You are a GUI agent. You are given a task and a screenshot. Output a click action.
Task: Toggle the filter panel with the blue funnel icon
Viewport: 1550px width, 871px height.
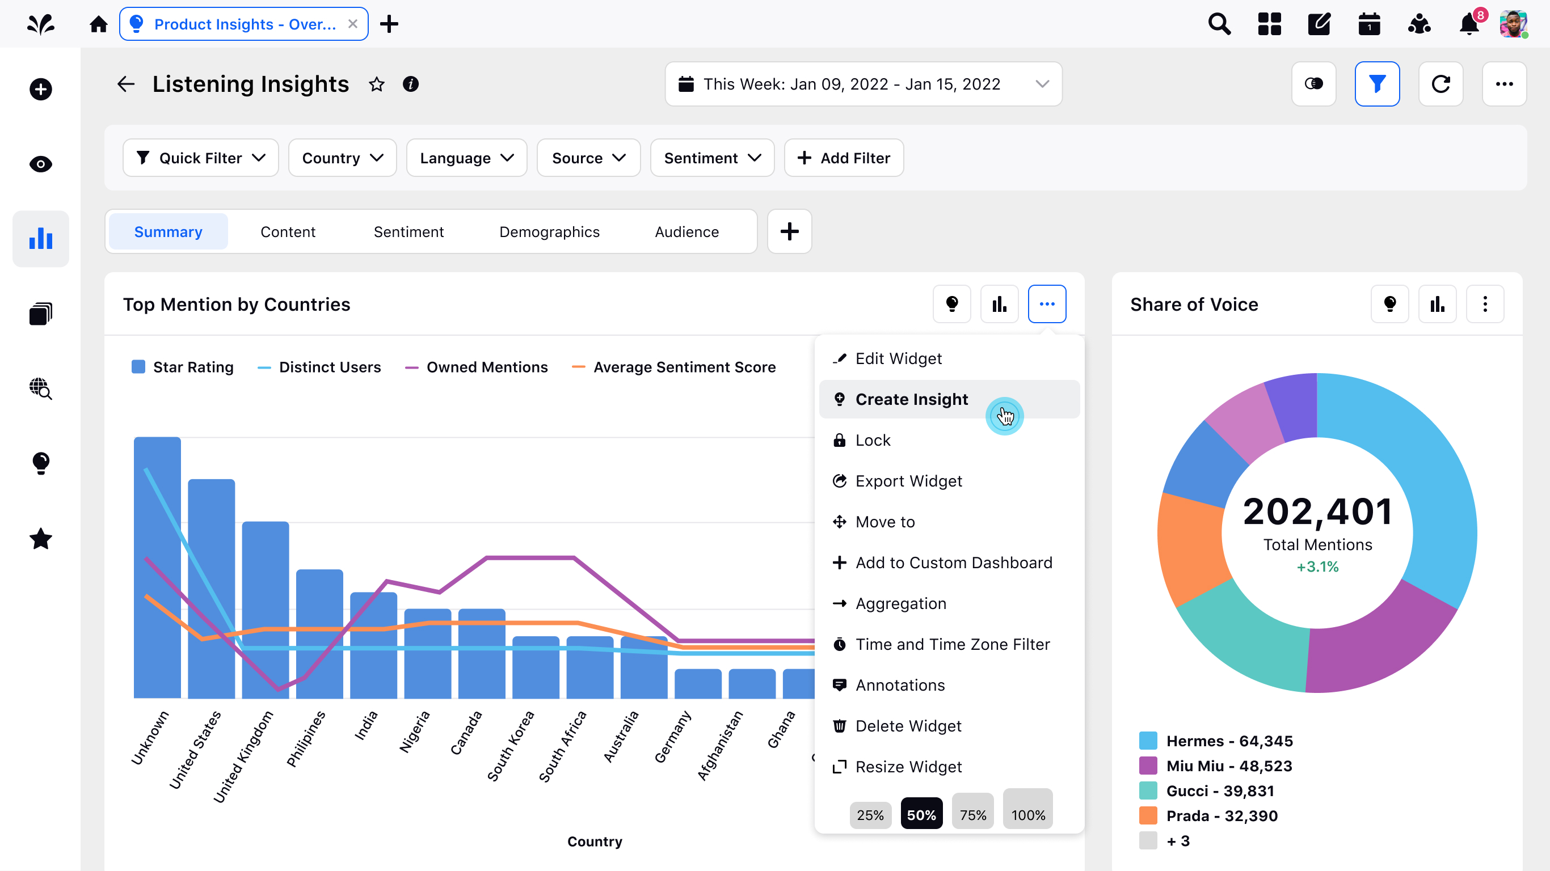click(1378, 83)
